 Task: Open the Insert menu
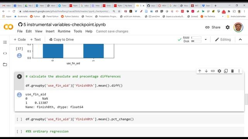click(50, 31)
